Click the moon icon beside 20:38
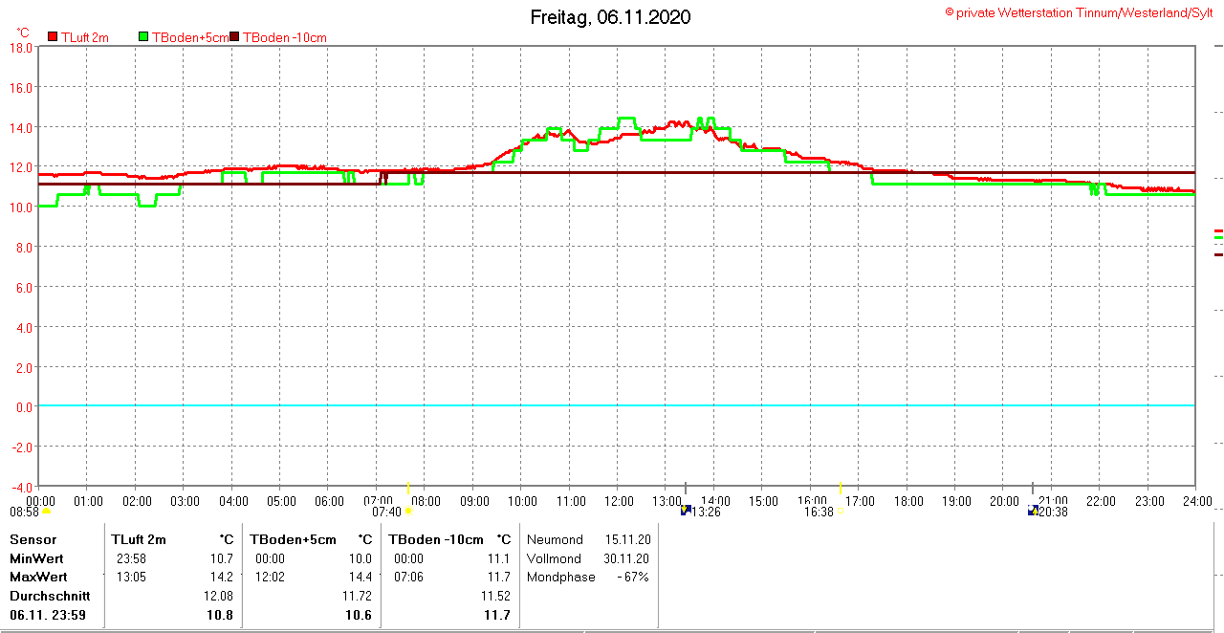Viewport: 1224px width, 633px height. coord(1033,512)
